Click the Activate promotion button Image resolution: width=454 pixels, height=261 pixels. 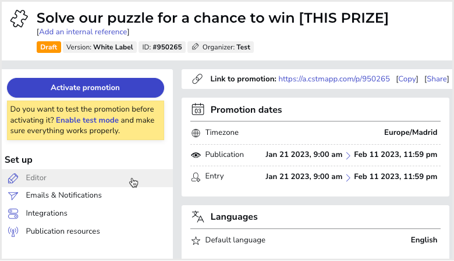[x=86, y=88]
